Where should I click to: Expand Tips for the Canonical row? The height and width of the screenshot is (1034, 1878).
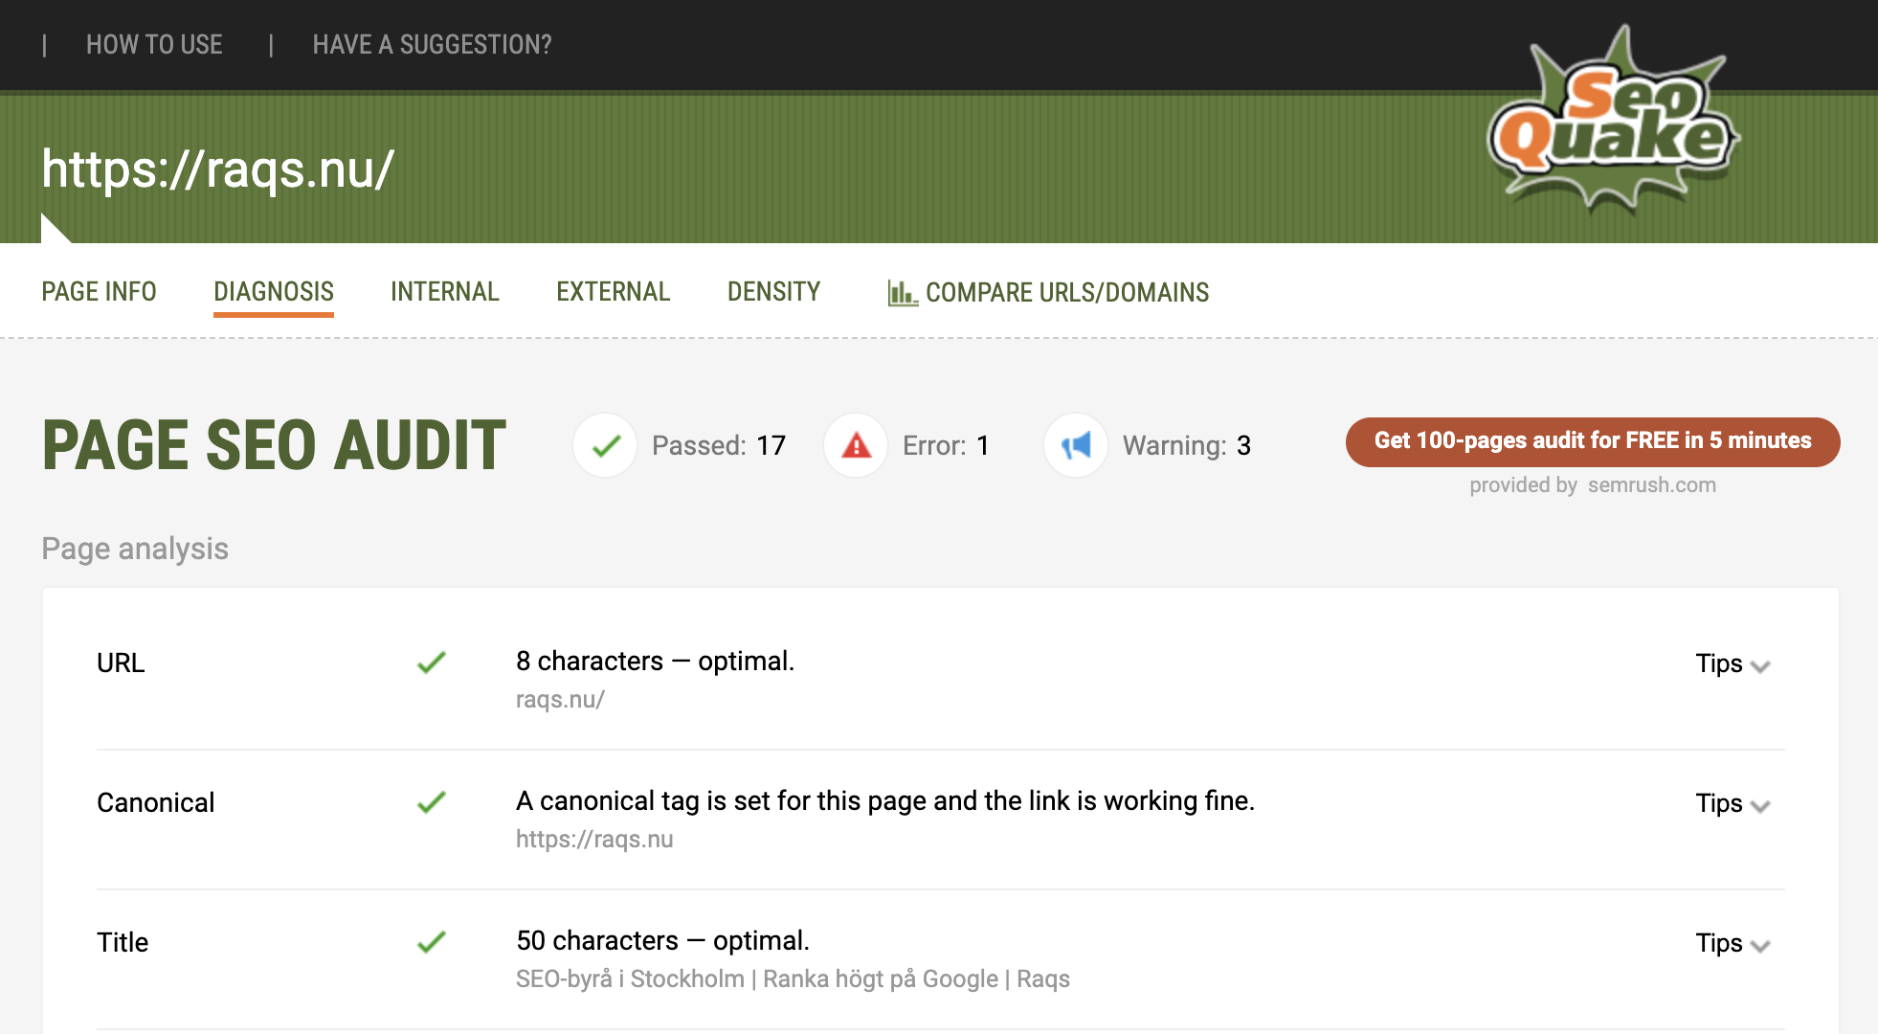1732,803
